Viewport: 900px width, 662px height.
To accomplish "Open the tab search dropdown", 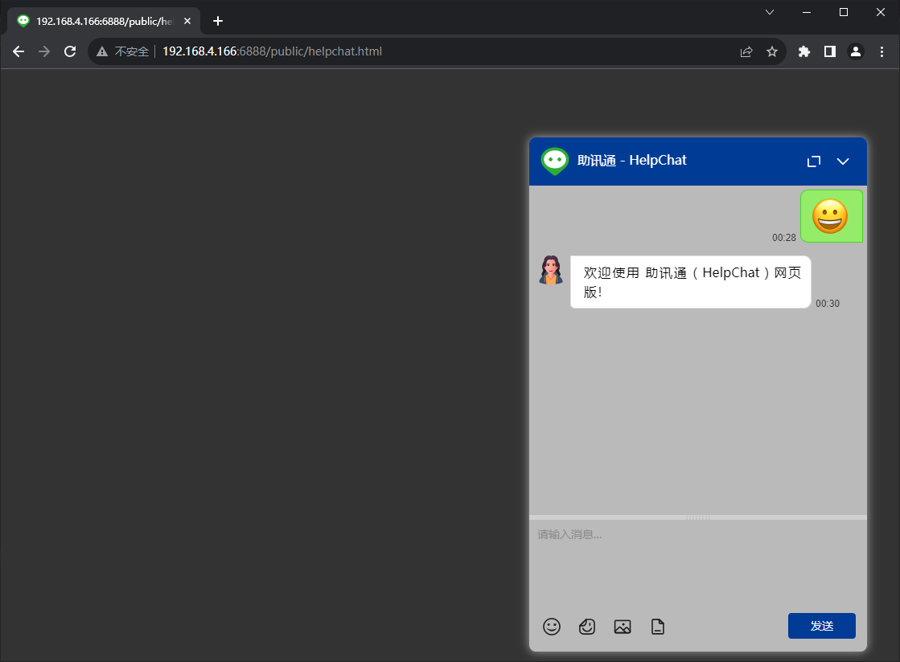I will point(770,12).
